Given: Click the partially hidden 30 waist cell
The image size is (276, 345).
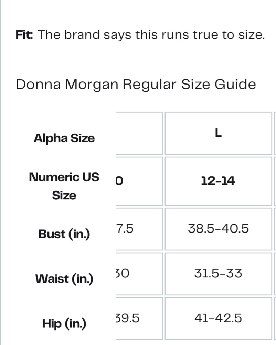Looking at the screenshot, I should tap(139, 274).
